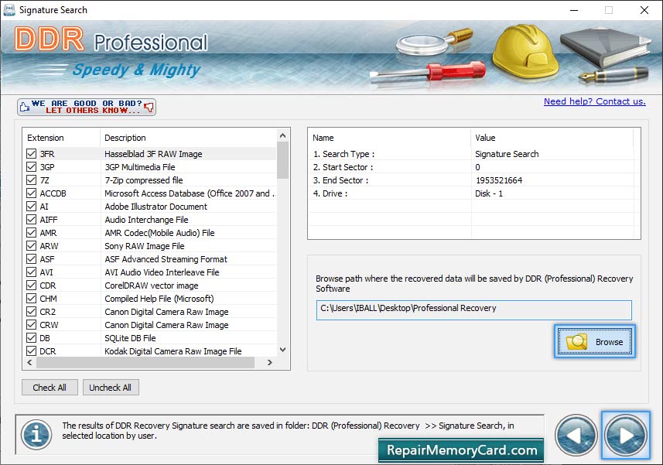The image size is (663, 465).
Task: Click the Uncheck All button
Action: (x=111, y=387)
